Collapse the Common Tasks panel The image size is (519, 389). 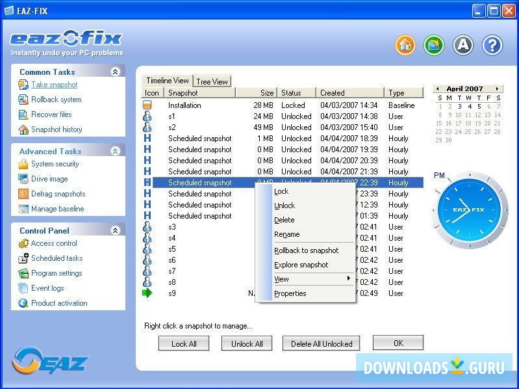point(115,72)
